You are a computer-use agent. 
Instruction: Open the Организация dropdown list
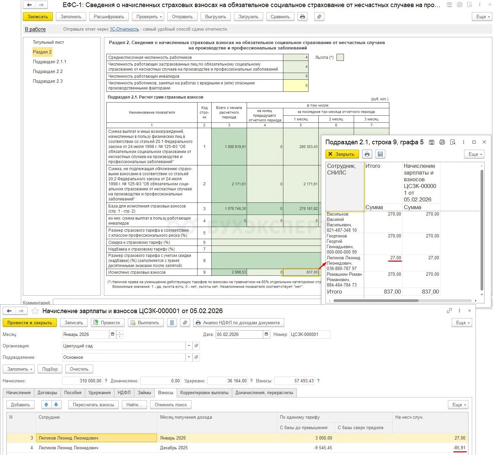click(x=189, y=346)
